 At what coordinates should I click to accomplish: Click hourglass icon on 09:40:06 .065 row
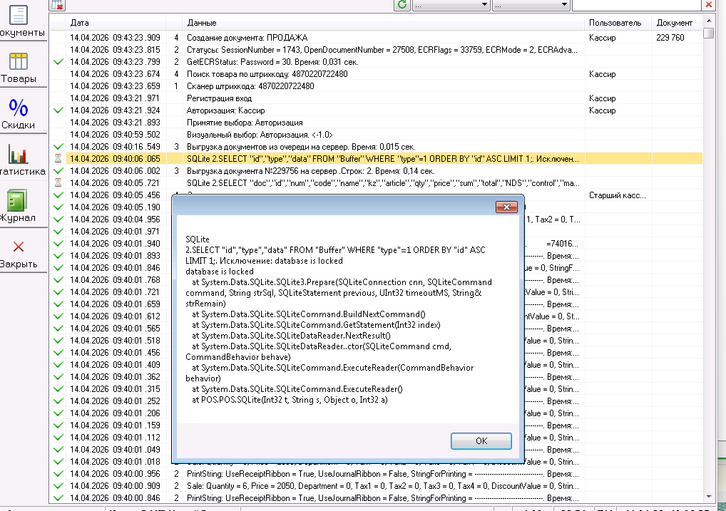point(58,159)
